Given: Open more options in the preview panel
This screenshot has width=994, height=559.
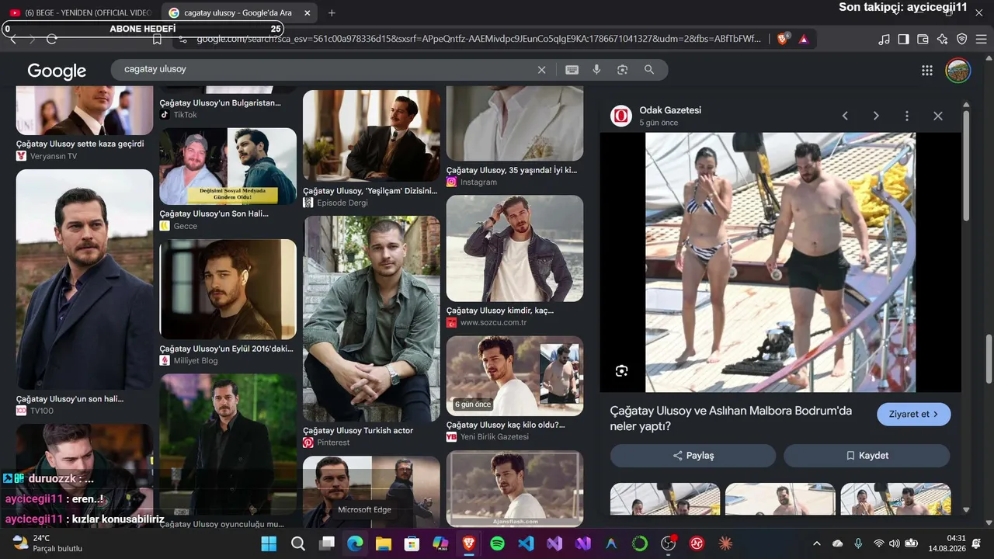Looking at the screenshot, I should [906, 116].
